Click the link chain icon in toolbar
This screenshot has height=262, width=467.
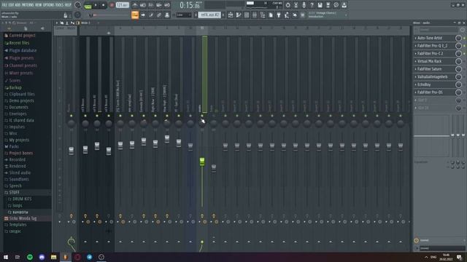tap(159, 15)
